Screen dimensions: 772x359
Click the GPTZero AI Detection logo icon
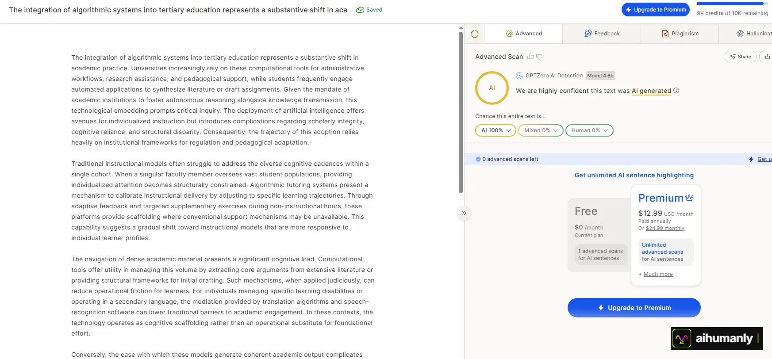519,76
